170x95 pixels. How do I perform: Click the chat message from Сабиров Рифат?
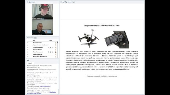[x=33, y=76]
